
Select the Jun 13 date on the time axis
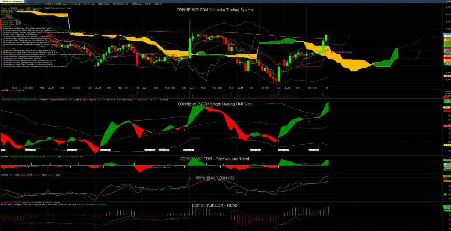(x=241, y=88)
